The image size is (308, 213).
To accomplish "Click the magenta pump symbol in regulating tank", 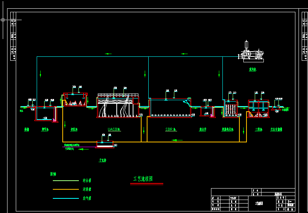I will coord(54,120).
